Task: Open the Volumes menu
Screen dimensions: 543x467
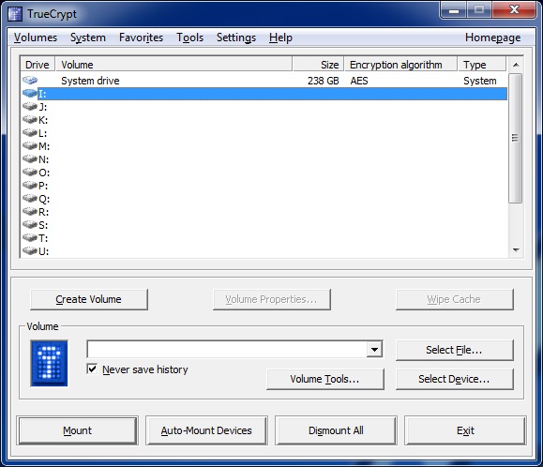Action: pos(36,38)
